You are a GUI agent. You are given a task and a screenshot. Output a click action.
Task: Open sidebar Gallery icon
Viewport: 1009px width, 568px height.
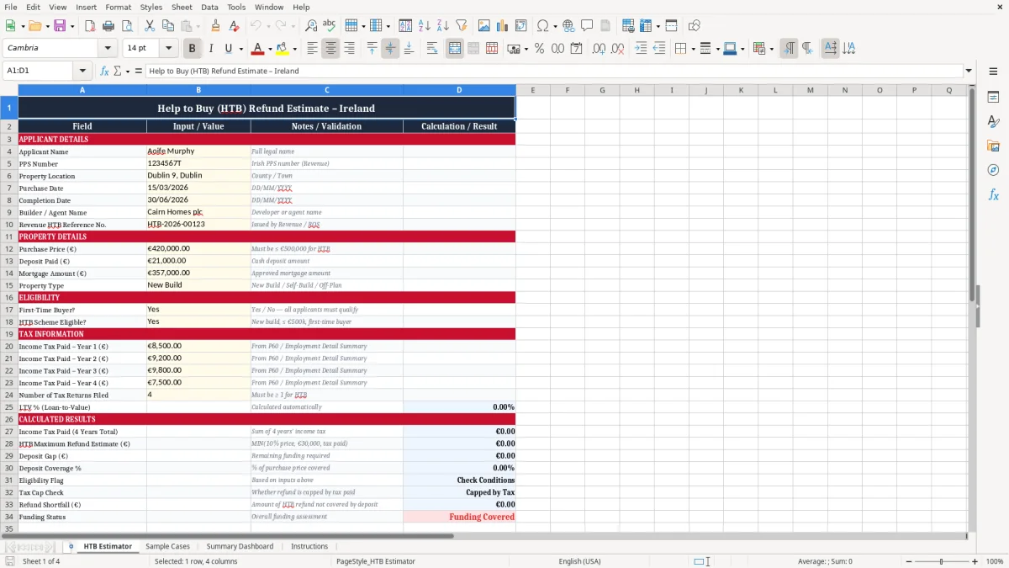993,146
